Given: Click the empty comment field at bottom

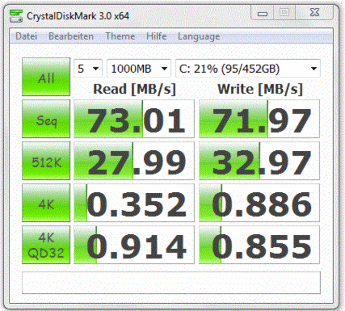Looking at the screenshot, I should click(171, 282).
